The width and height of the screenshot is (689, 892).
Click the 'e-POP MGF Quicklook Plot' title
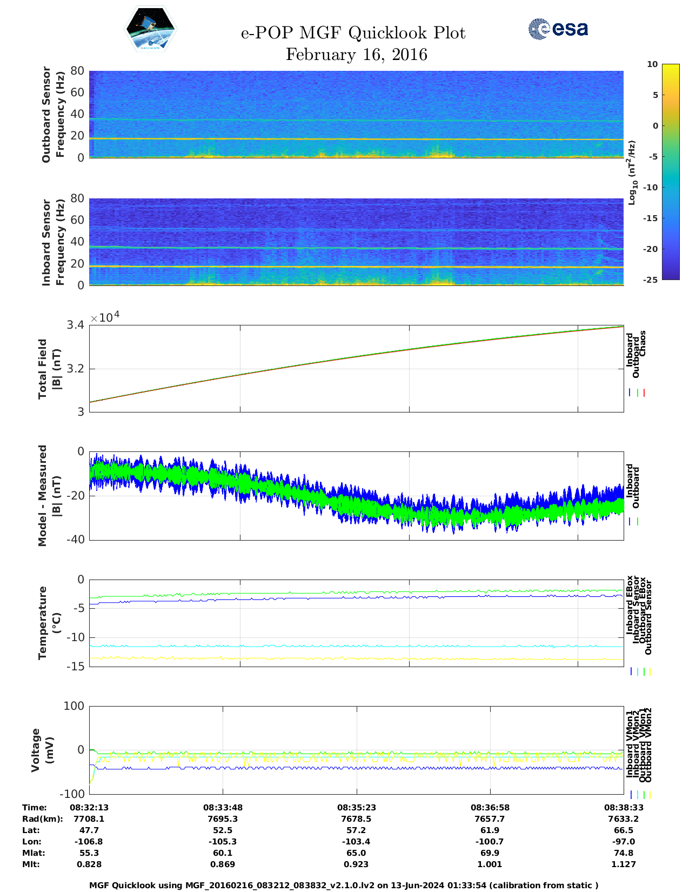[353, 33]
